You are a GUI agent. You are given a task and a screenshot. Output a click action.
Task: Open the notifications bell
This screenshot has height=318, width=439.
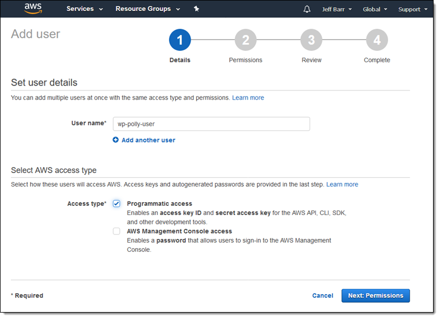[307, 9]
